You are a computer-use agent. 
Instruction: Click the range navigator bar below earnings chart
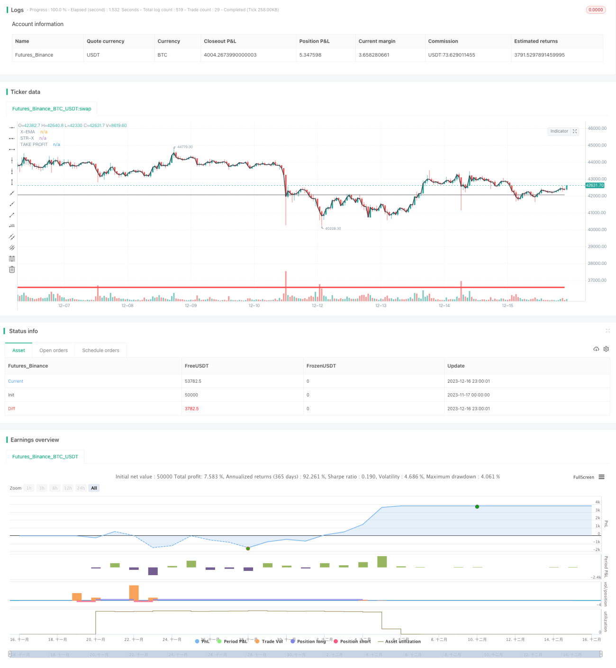point(305,654)
